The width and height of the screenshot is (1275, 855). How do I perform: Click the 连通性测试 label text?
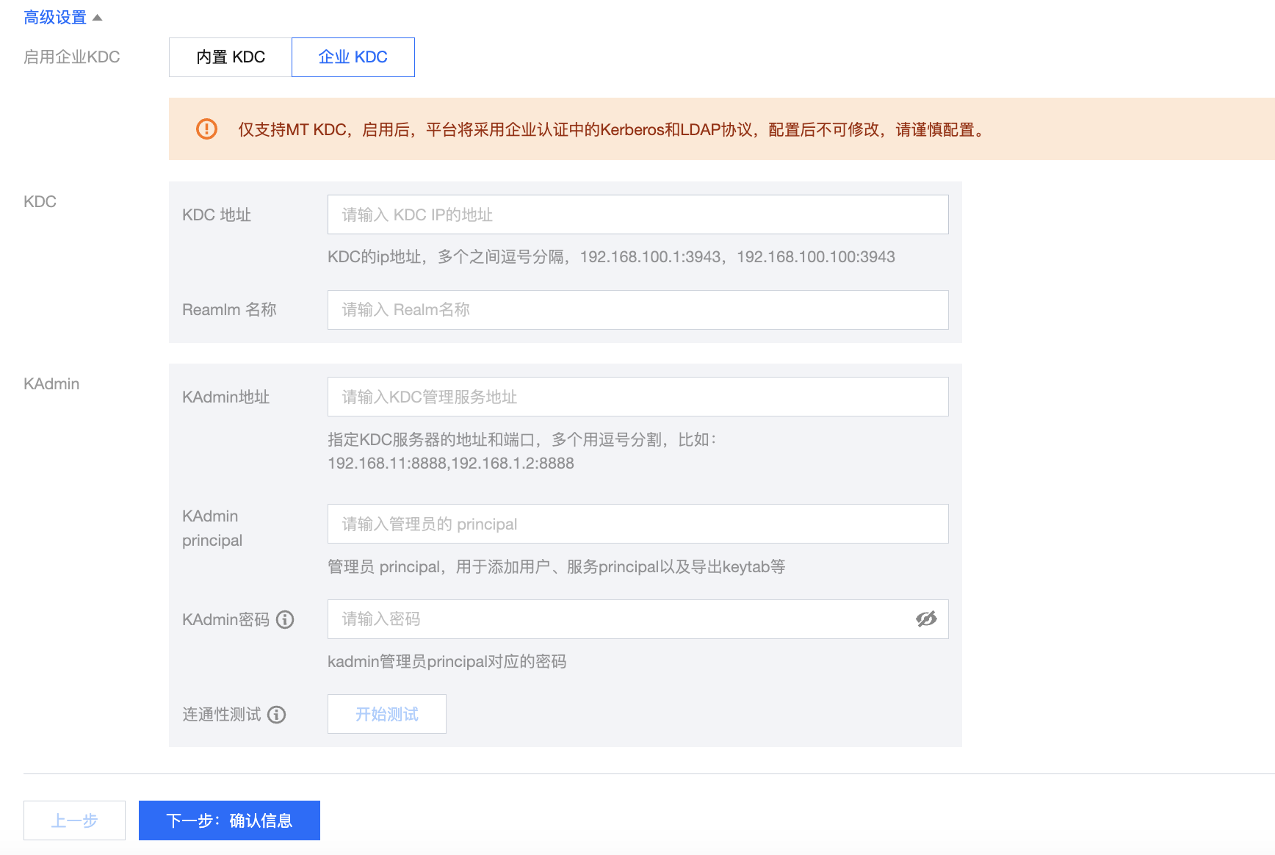click(222, 715)
